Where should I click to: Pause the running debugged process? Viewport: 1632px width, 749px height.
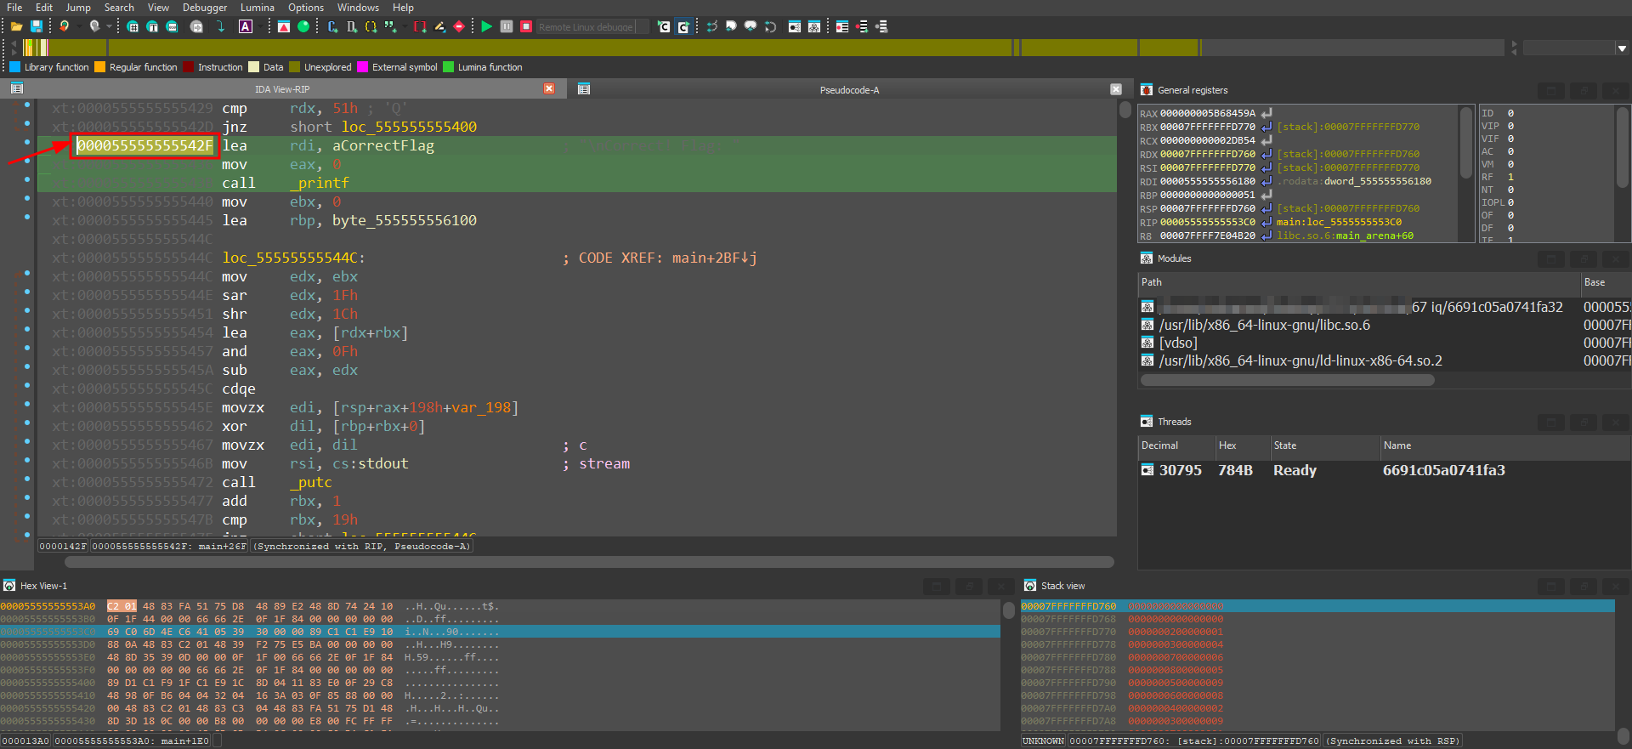click(507, 26)
